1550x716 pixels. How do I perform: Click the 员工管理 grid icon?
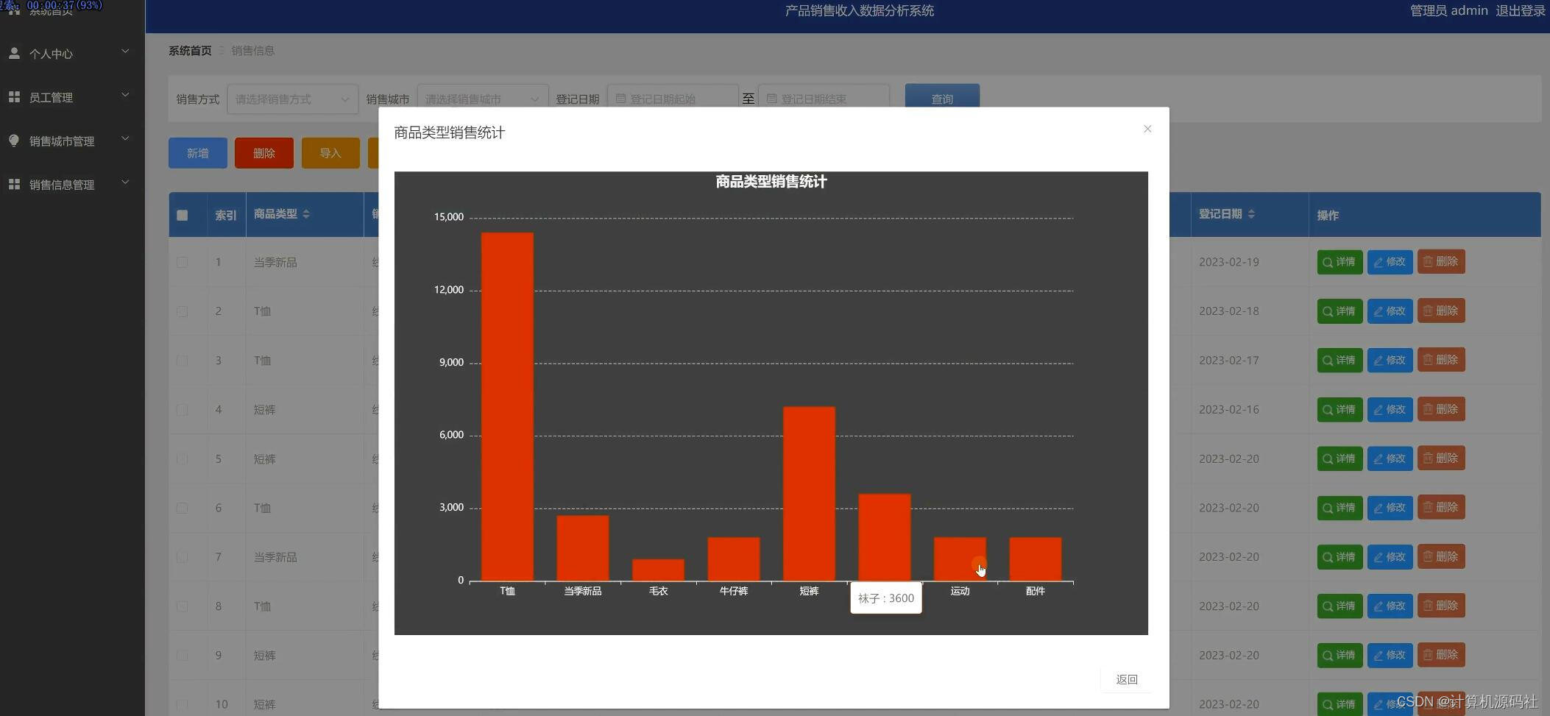[x=14, y=96]
